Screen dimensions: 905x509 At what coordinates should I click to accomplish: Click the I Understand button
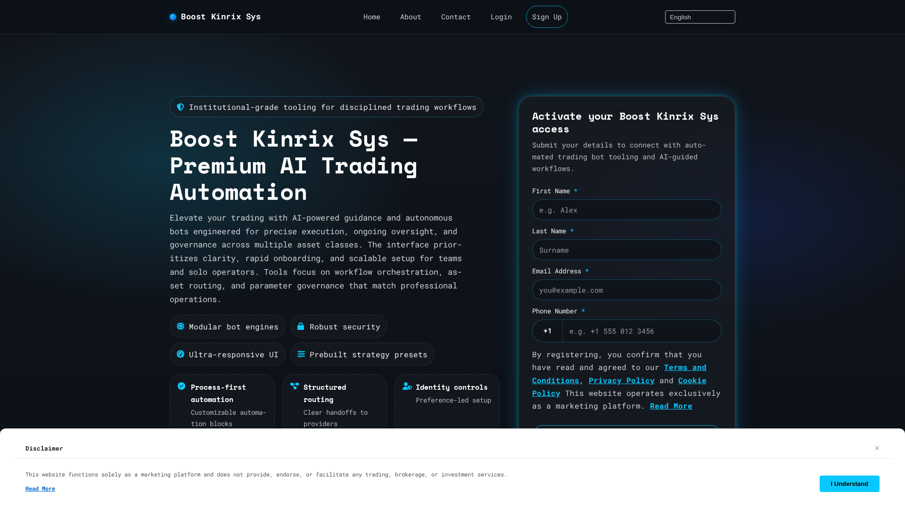point(849,484)
